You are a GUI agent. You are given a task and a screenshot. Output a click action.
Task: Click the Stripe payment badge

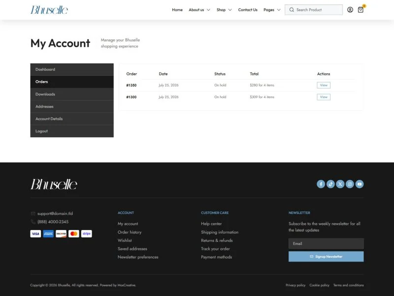click(x=87, y=234)
